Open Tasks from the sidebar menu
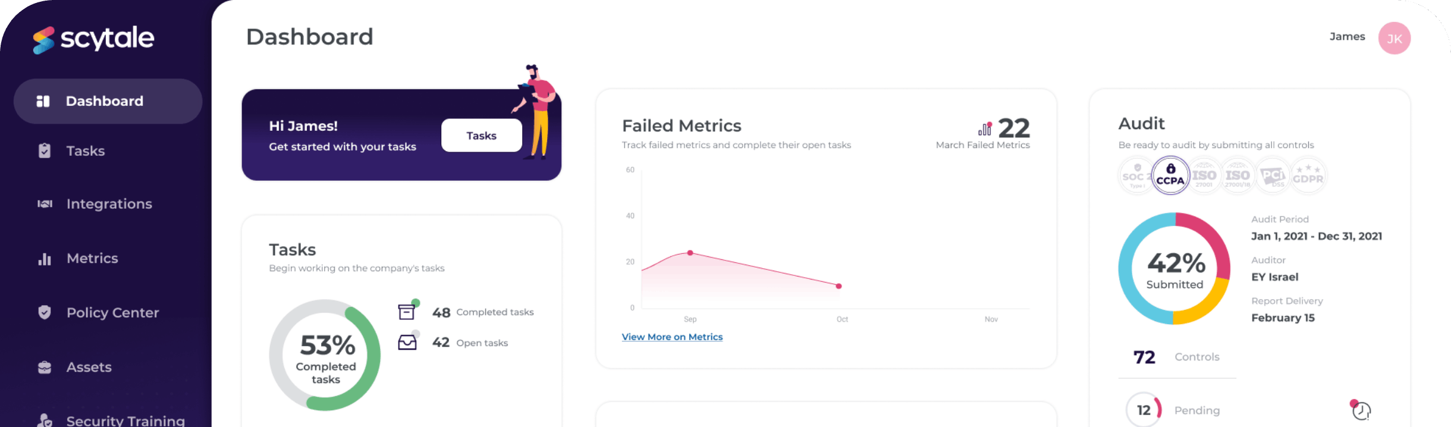Screen dimensions: 1451x427 (85, 151)
